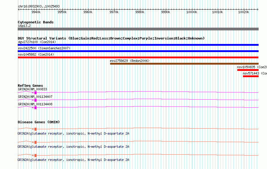Click the magenta exon box of NM_001134407

click(36, 100)
